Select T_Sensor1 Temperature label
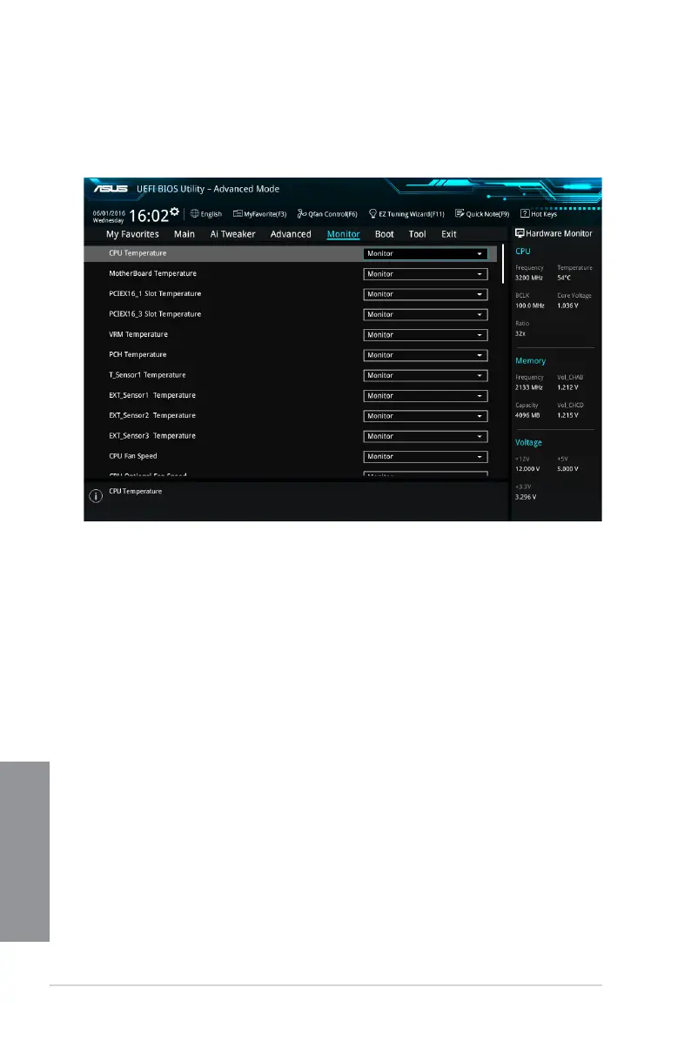 (147, 375)
